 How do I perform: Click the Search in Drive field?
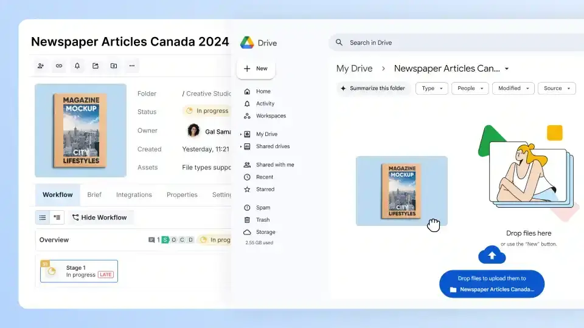point(426,43)
